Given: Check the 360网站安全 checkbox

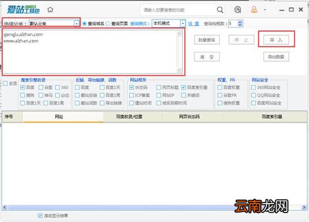Looking at the screenshot, I should [x=254, y=88].
